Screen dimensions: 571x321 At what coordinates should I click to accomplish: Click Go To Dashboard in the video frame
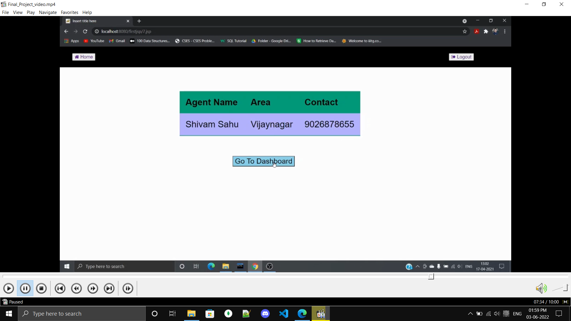(263, 161)
